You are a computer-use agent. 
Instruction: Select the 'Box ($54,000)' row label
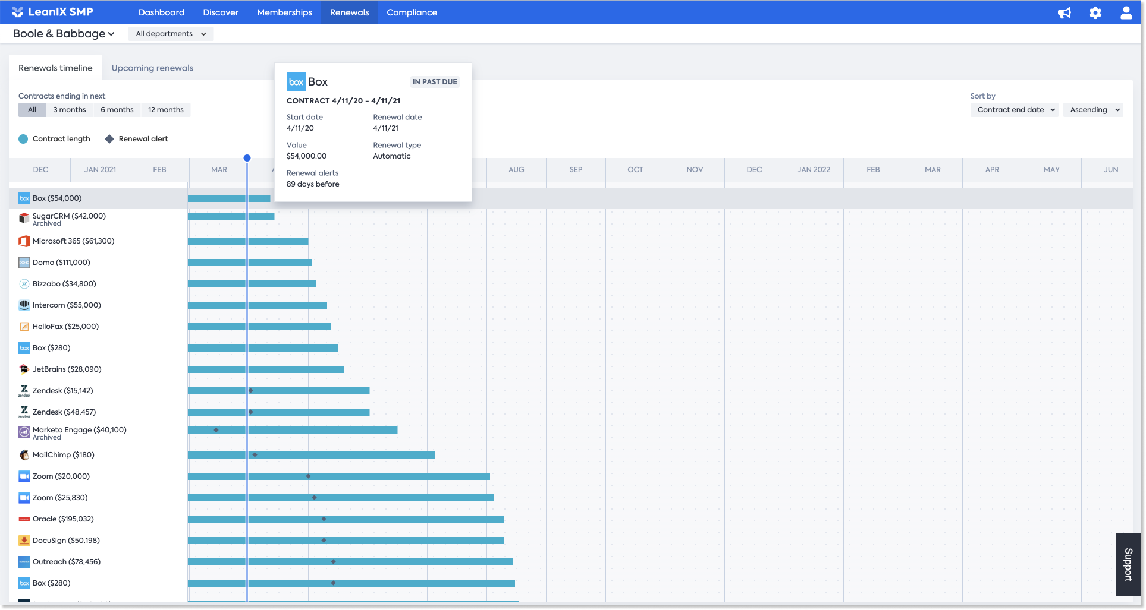pos(57,198)
